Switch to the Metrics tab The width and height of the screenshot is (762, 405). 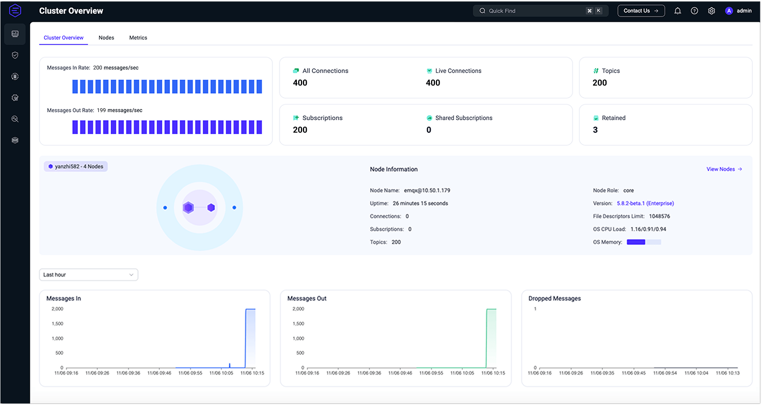(138, 38)
